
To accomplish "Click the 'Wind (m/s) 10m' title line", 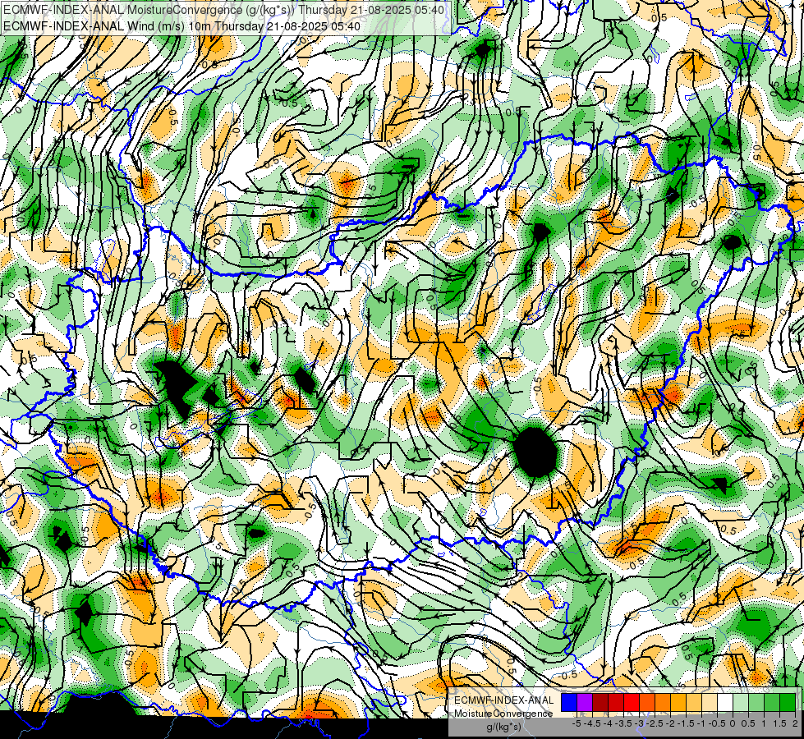I will pyautogui.click(x=181, y=26).
